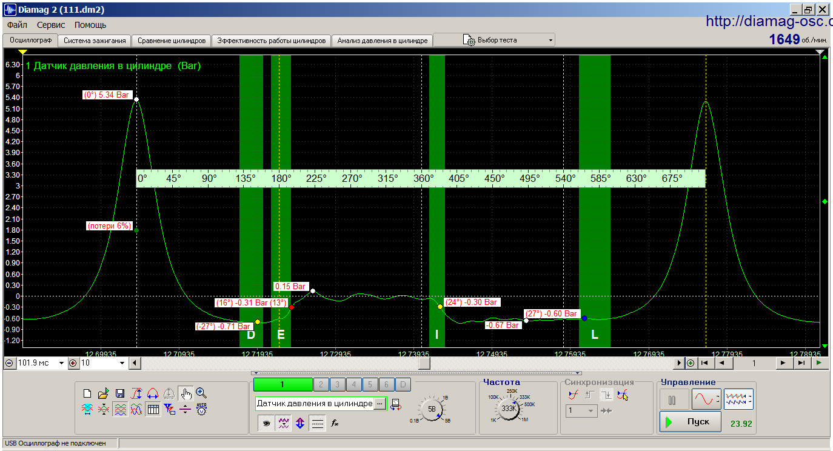Click the rising edge trigger icon
Viewport: 833px width, 451px height.
(591, 395)
